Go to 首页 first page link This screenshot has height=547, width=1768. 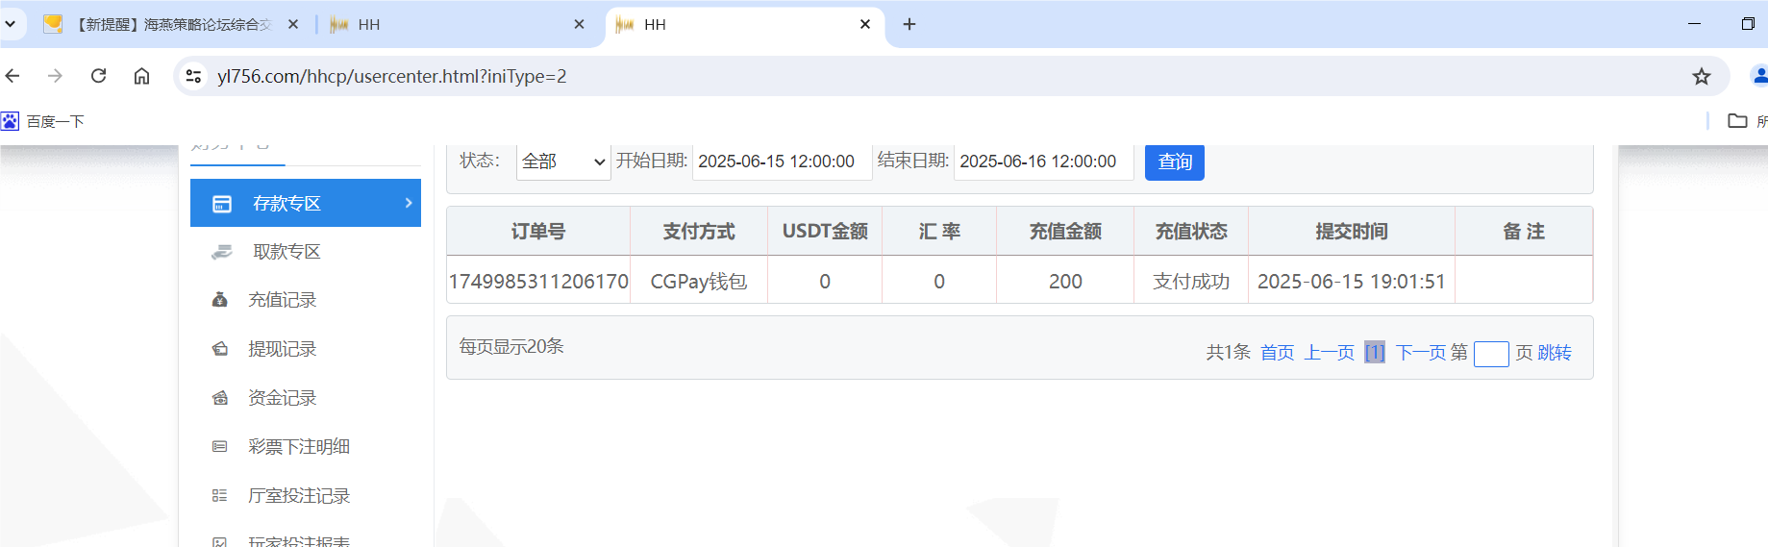point(1278,352)
